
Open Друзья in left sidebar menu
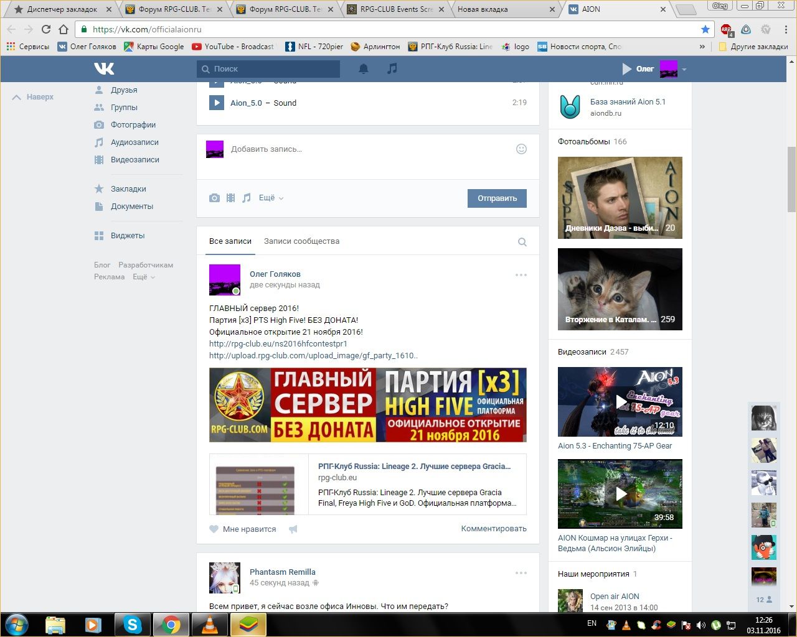pos(124,90)
